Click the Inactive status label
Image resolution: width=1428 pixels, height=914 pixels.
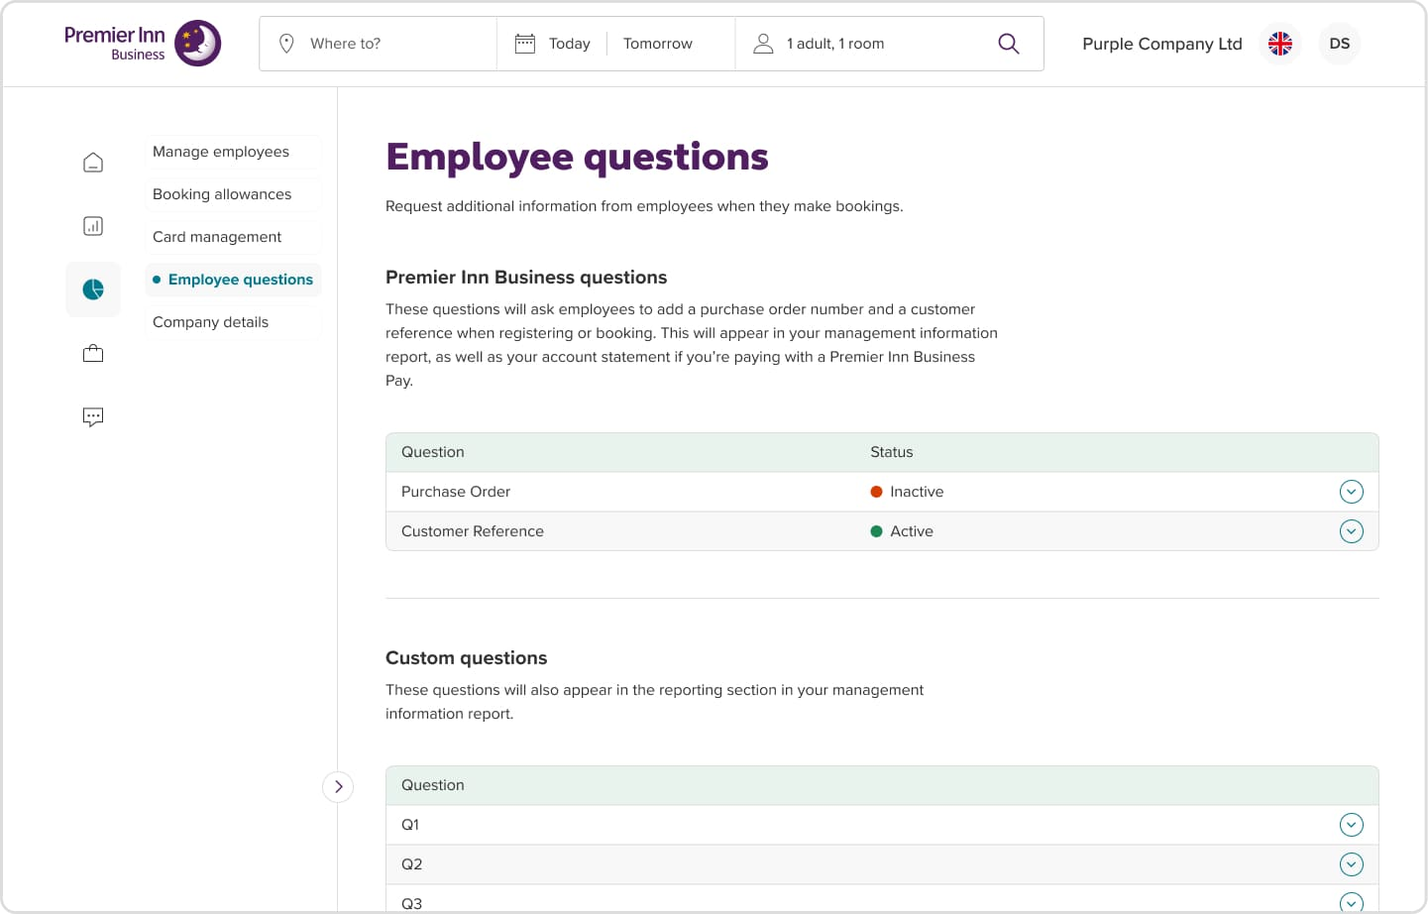[x=917, y=492]
